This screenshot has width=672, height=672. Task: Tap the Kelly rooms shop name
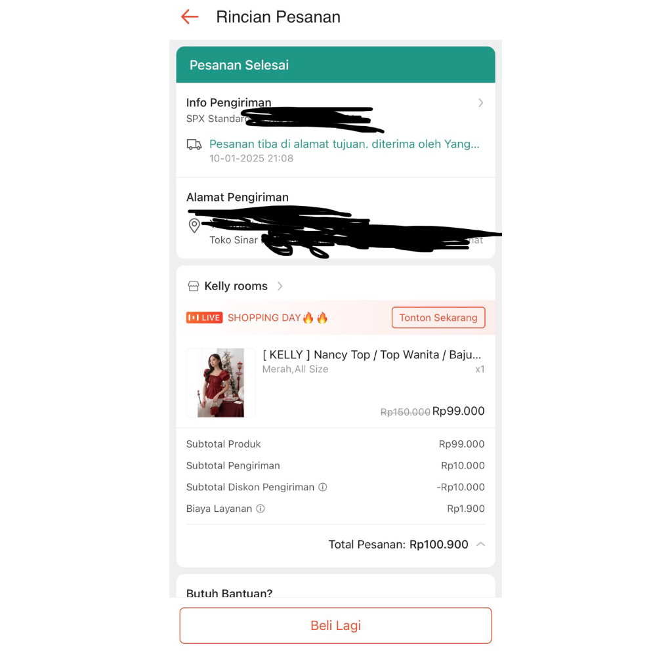point(236,286)
